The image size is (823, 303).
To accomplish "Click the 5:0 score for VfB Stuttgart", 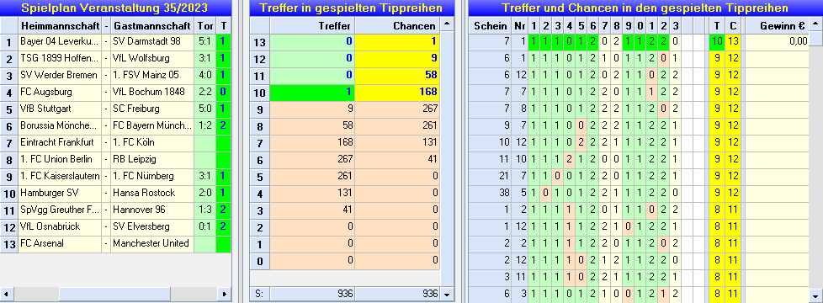I will tap(204, 109).
